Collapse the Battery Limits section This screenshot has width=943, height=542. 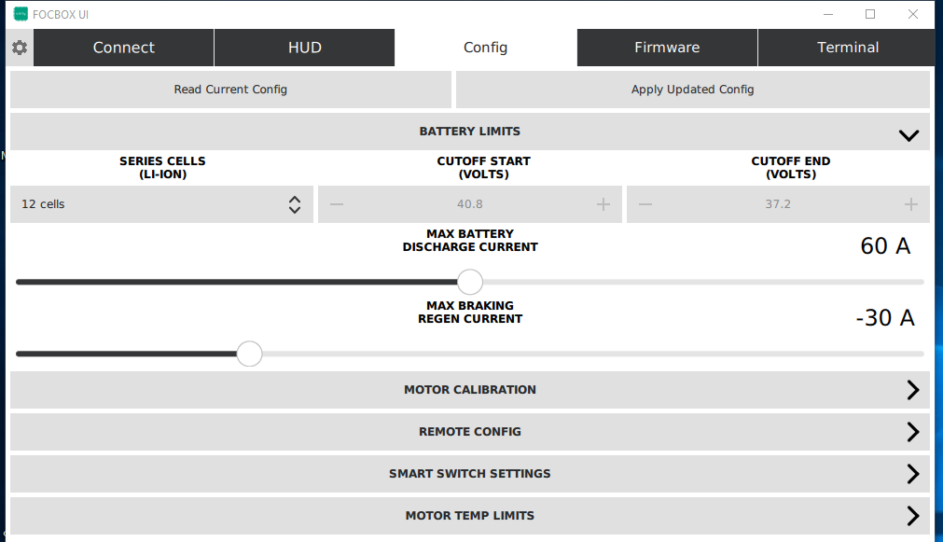click(x=908, y=134)
